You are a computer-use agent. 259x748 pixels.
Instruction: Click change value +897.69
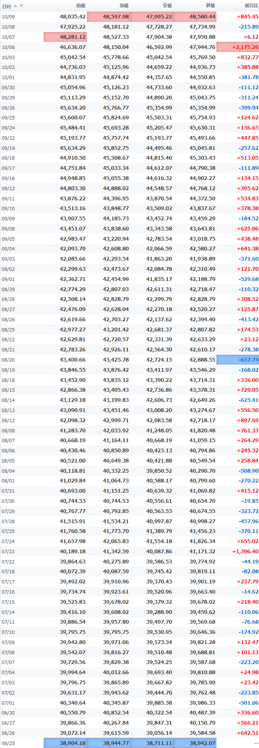(x=248, y=420)
